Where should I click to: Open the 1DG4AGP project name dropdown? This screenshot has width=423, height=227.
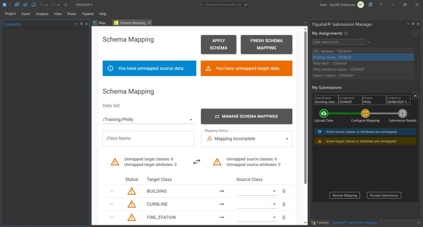(84, 5)
